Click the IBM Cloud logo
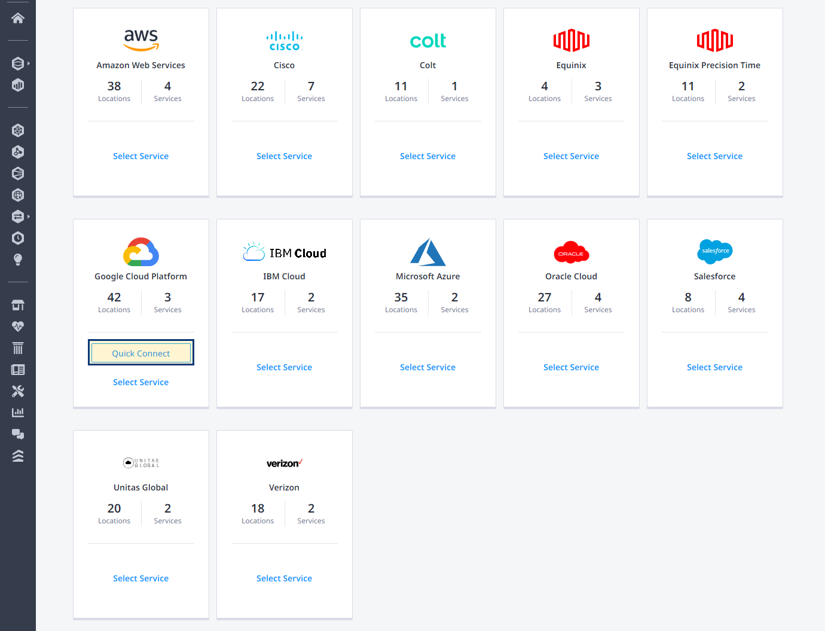Image resolution: width=825 pixels, height=631 pixels. pos(285,252)
